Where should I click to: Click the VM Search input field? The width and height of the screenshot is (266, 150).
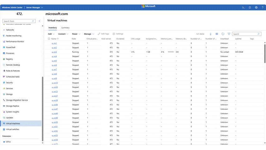(246, 34)
